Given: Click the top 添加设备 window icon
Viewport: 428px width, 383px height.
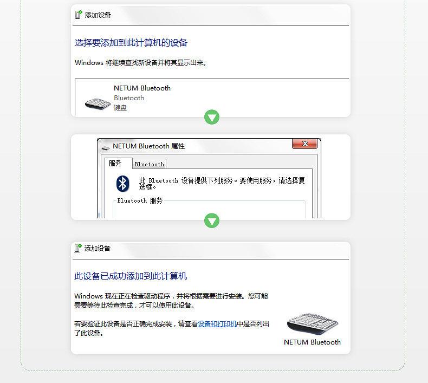Looking at the screenshot, I should (79, 15).
